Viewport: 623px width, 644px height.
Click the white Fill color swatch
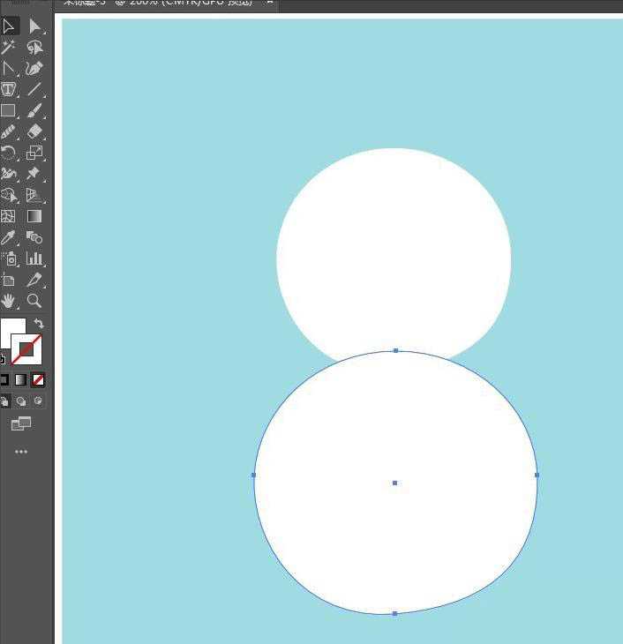tap(11, 333)
